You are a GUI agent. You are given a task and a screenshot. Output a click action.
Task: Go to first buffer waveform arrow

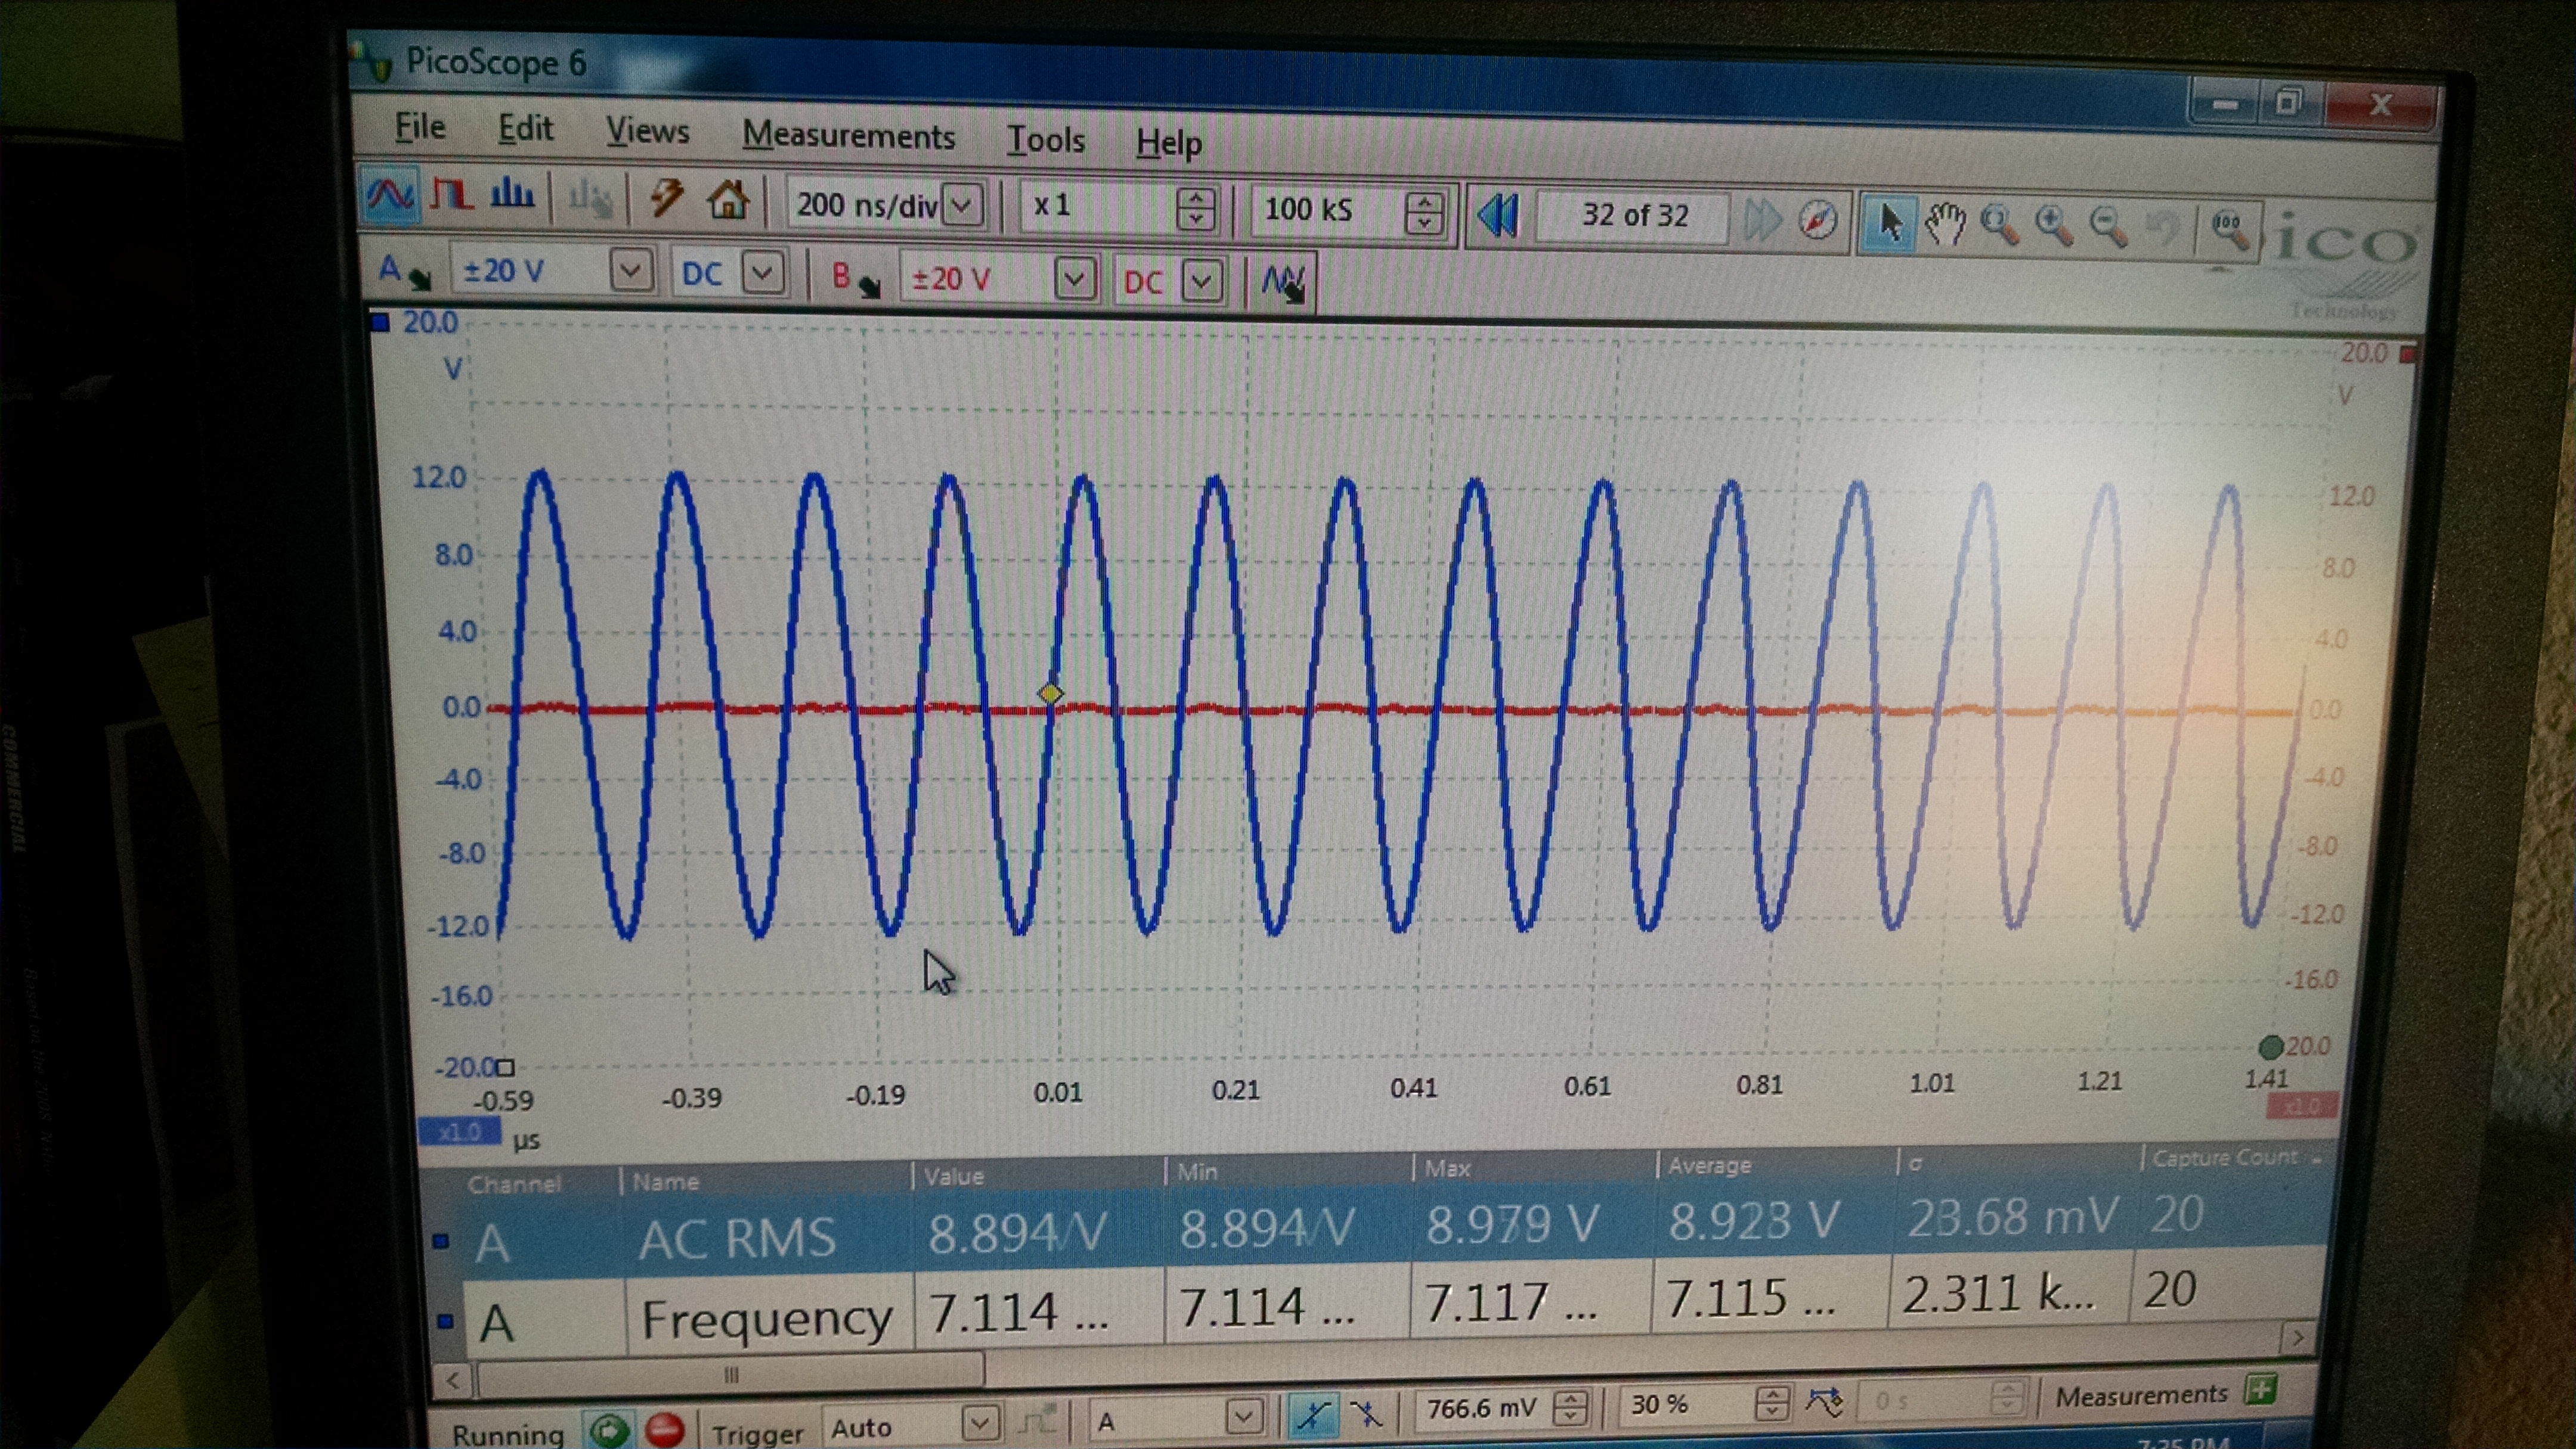click(1498, 216)
